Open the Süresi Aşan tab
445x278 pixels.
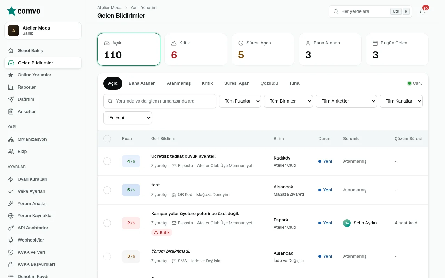(237, 83)
